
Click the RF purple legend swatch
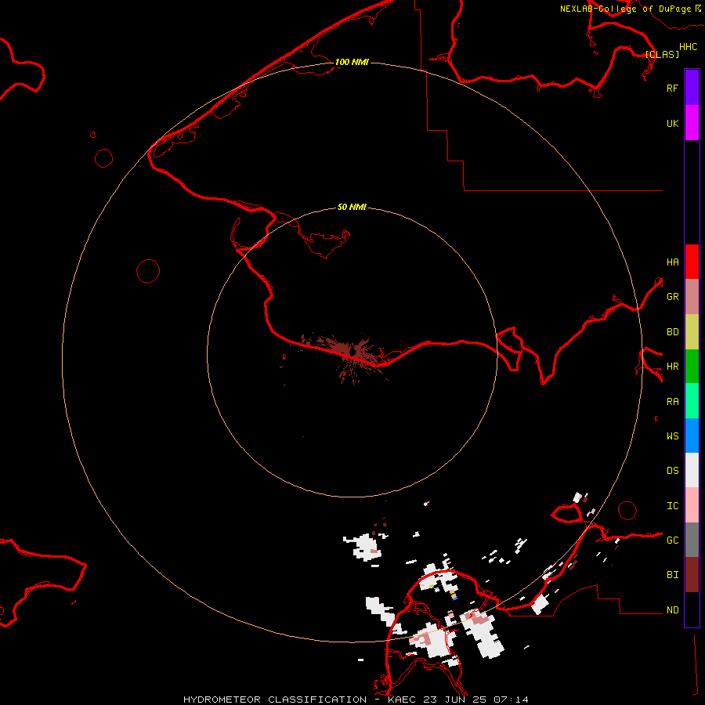coord(692,88)
